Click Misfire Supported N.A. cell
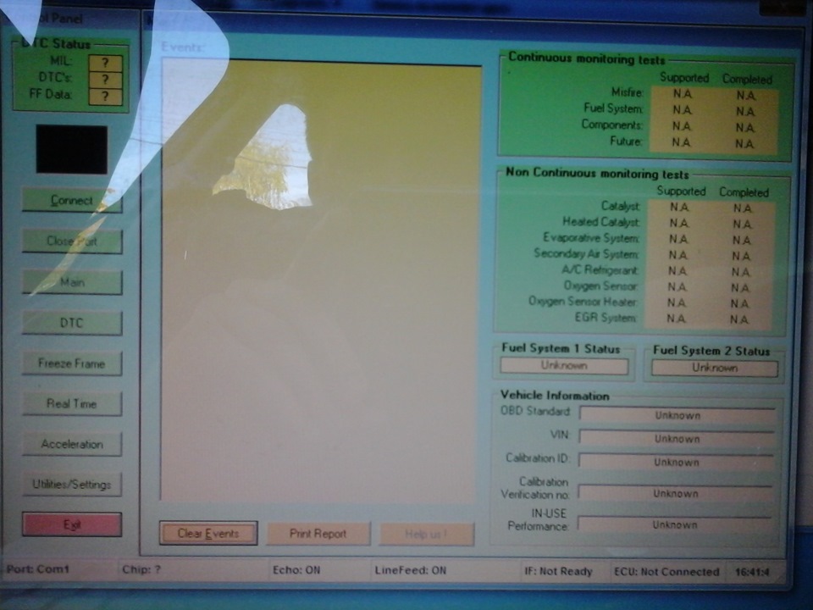Image resolution: width=813 pixels, height=610 pixels. click(x=683, y=94)
